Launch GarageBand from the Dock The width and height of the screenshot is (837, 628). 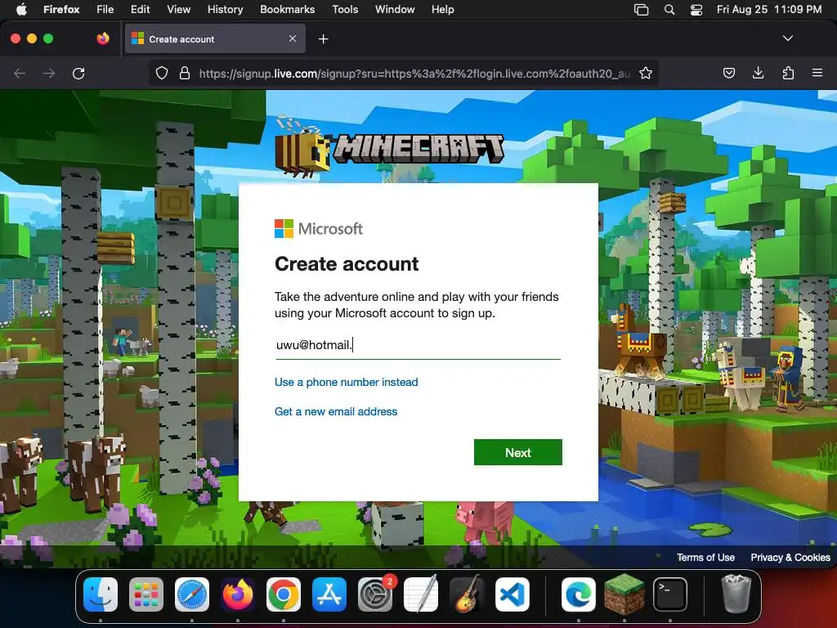(x=467, y=594)
